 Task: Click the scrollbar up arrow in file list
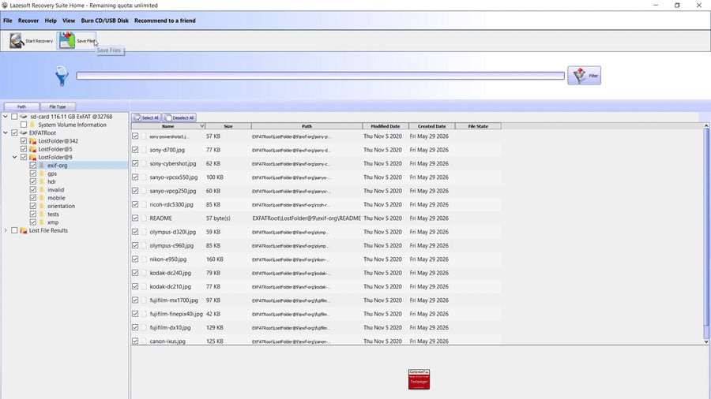706,125
